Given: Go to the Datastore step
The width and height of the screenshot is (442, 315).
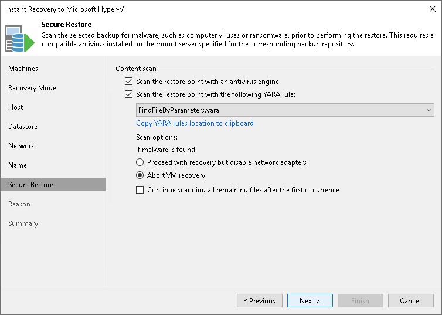Looking at the screenshot, I should 23,127.
